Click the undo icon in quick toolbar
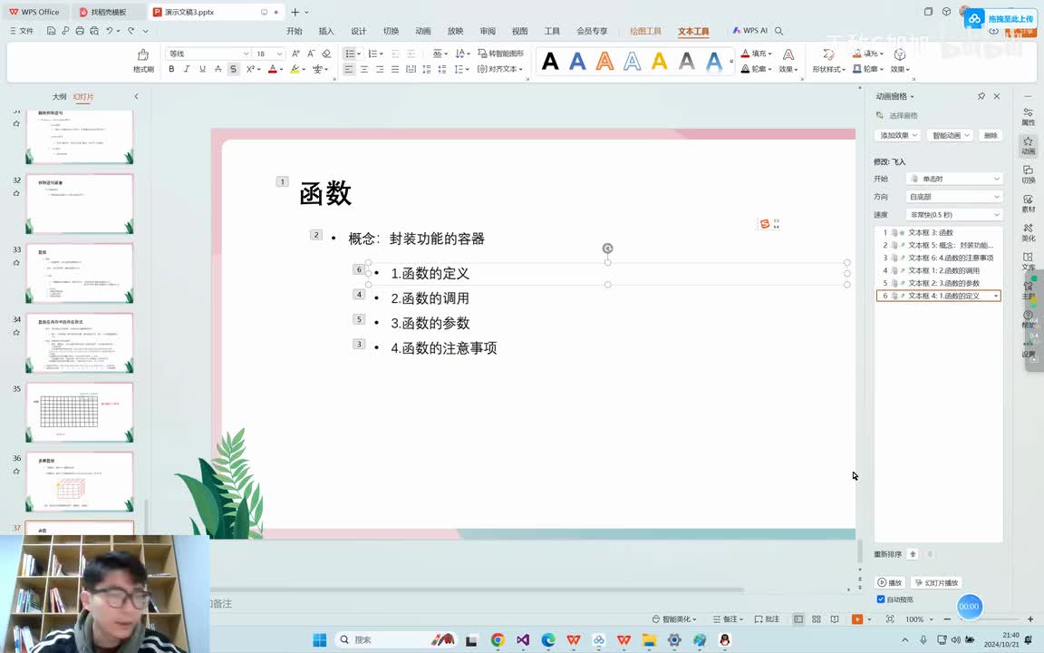This screenshot has width=1044, height=653. [x=109, y=31]
